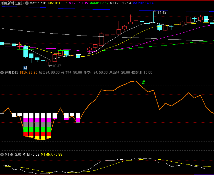
Task: Open dropdown next to 斯瑞新材(日线) title
Action: click(27, 3)
